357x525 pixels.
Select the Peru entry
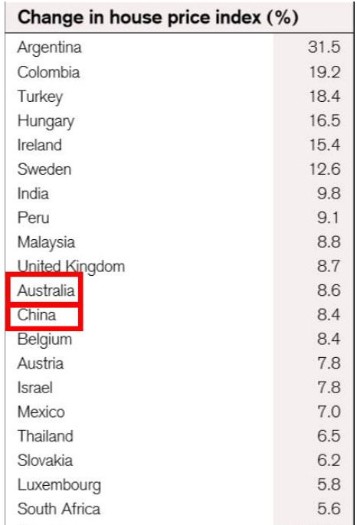(x=34, y=218)
